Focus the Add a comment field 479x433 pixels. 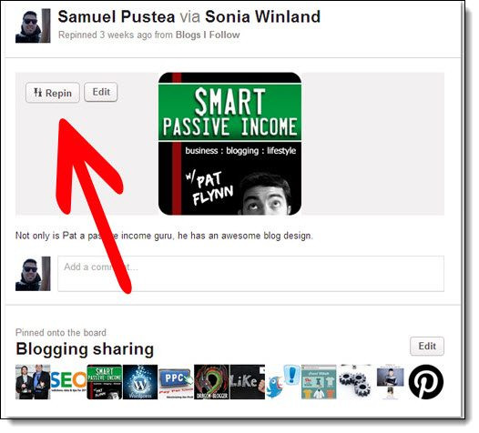pyautogui.click(x=250, y=274)
